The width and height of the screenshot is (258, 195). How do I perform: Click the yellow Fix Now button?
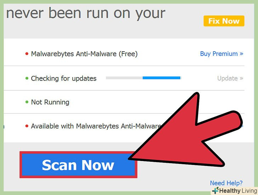tap(224, 21)
